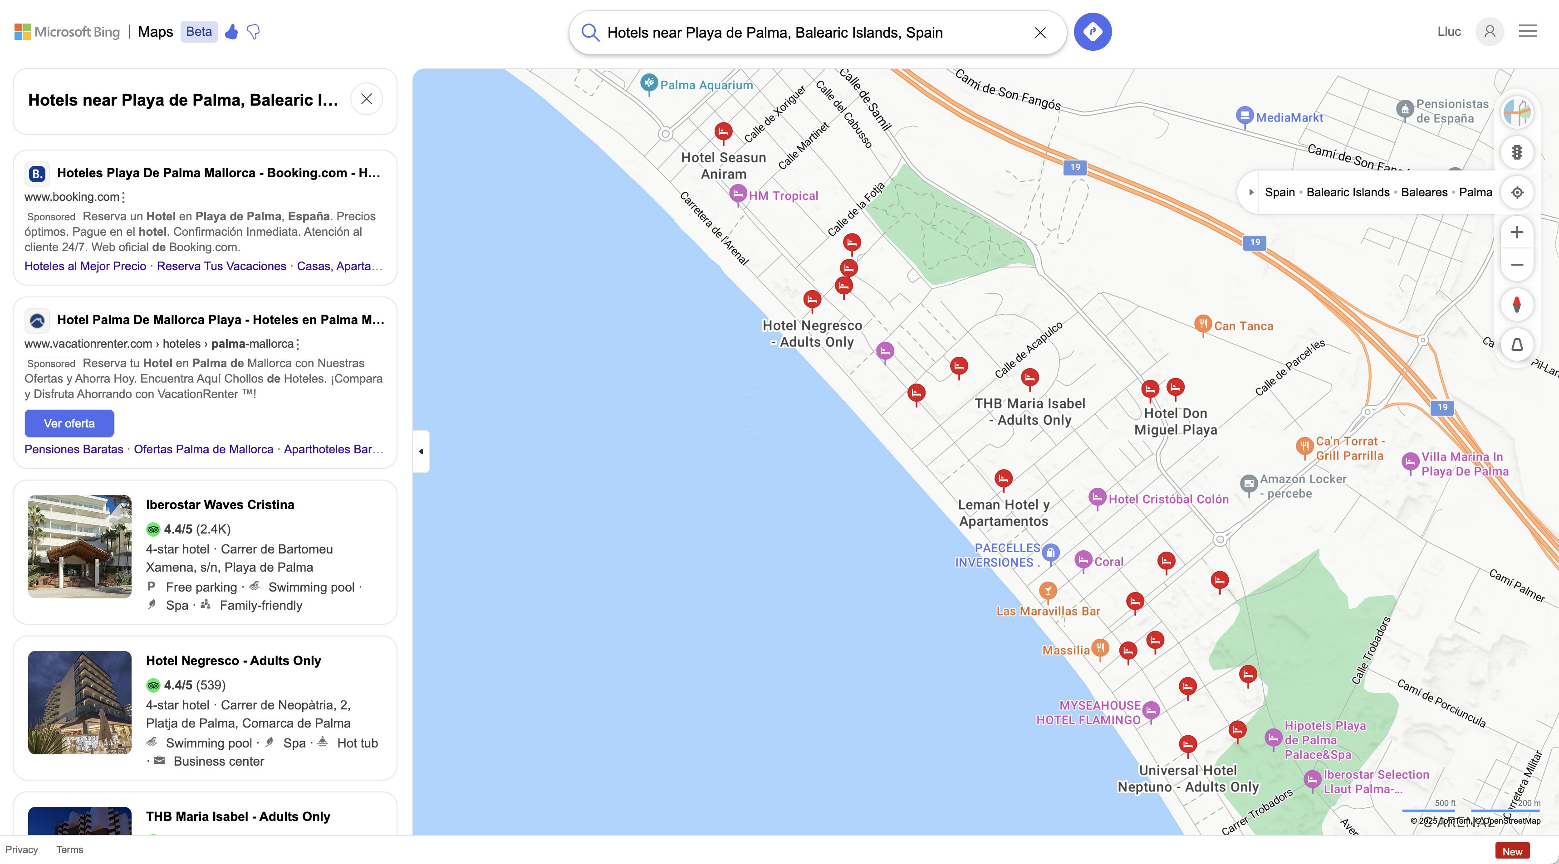The height and width of the screenshot is (864, 1559).
Task: Click the directions button beside search box
Action: (1093, 31)
